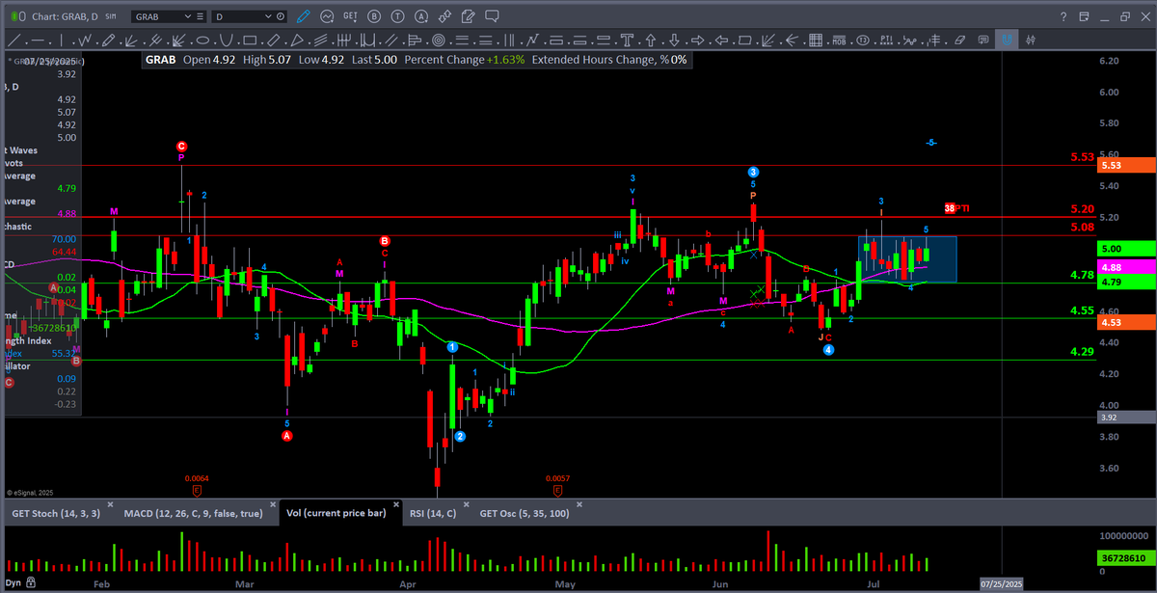This screenshot has width=1157, height=593.
Task: Click the 4.88 magenta price label
Action: point(1126,266)
